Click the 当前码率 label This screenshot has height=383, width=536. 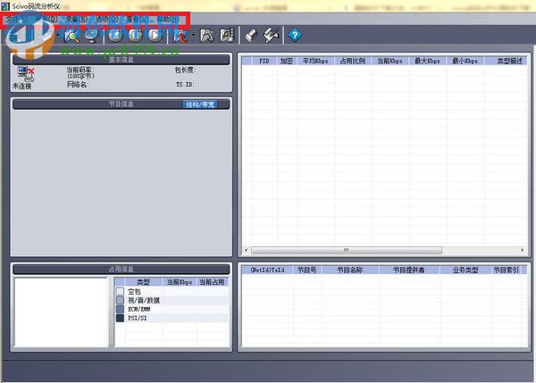point(80,70)
